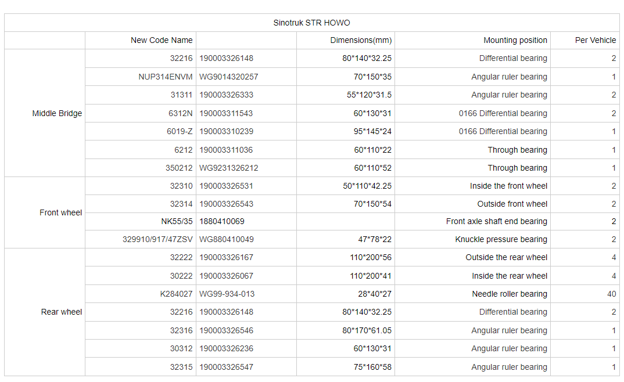Select the 'Dimensions(mm)' column header
This screenshot has width=624, height=382.
[361, 40]
